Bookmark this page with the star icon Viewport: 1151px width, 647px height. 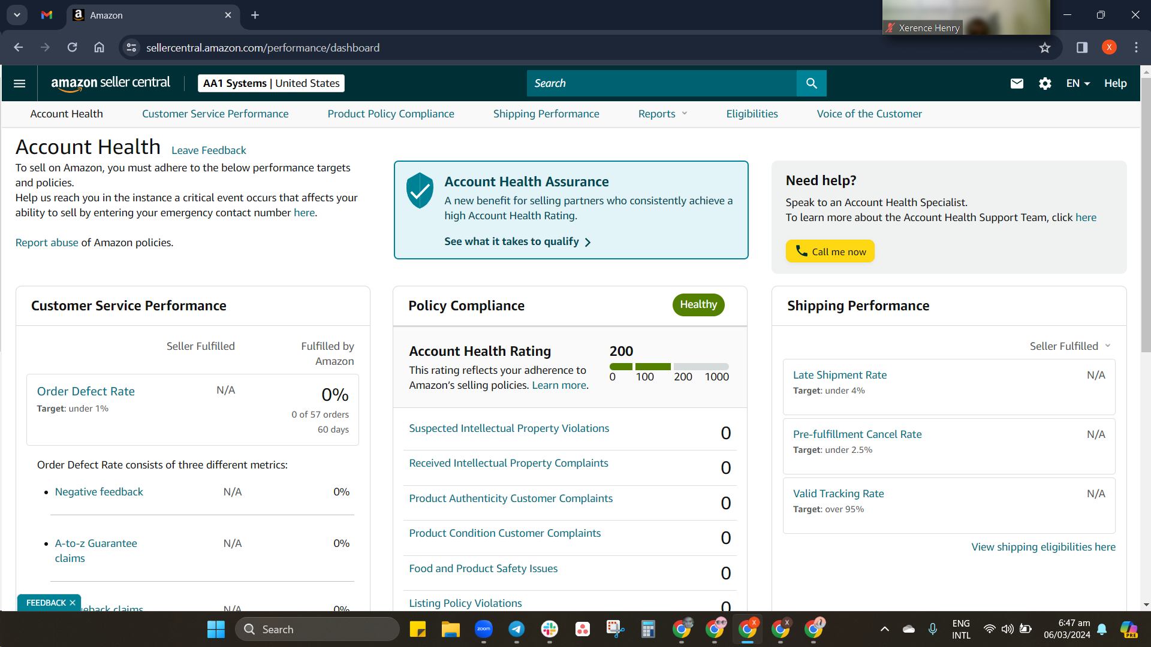1045,48
